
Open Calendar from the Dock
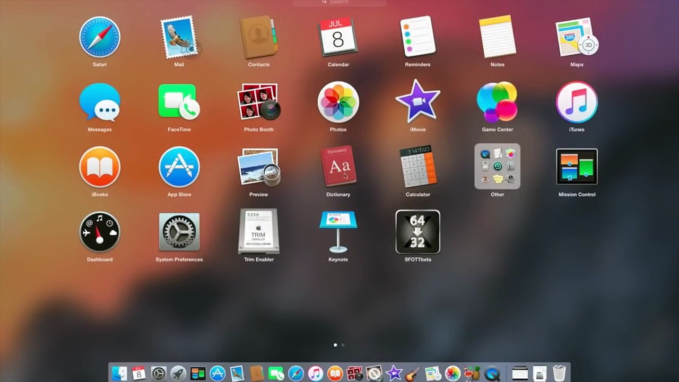pyautogui.click(x=138, y=374)
